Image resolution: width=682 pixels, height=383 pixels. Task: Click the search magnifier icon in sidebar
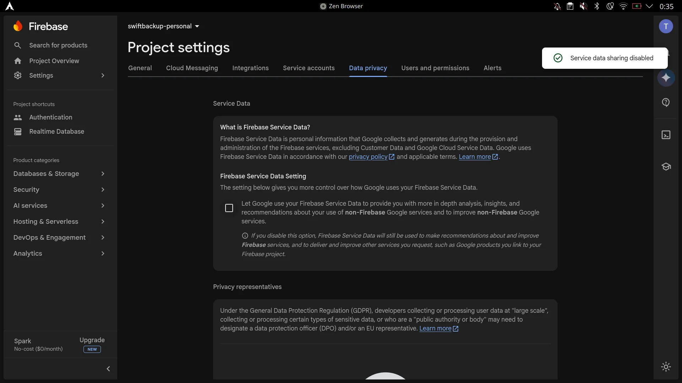(x=18, y=45)
